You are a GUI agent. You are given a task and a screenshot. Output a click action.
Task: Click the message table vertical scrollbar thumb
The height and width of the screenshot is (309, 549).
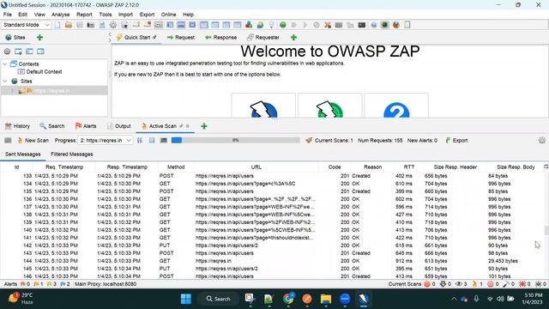546,231
